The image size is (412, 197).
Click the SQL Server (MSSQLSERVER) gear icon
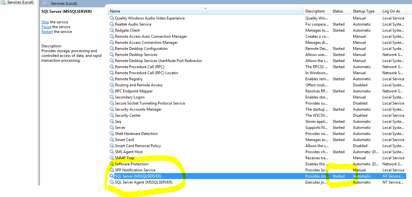(112, 176)
